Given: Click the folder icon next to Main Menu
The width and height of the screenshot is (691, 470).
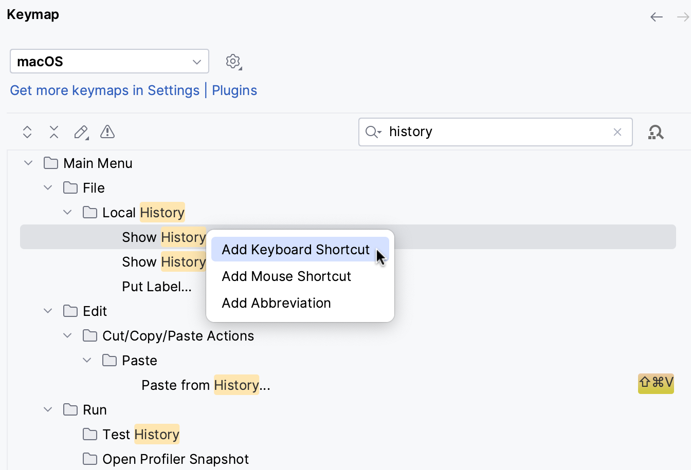Looking at the screenshot, I should click(50, 163).
